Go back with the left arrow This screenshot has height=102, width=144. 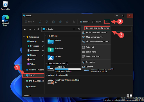[x=25, y=29]
